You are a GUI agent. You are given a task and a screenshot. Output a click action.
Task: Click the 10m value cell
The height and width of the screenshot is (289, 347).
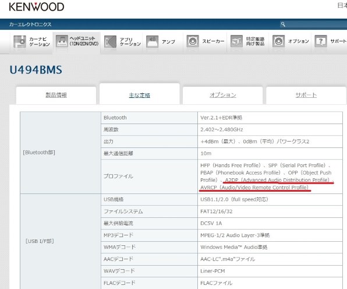coord(270,153)
